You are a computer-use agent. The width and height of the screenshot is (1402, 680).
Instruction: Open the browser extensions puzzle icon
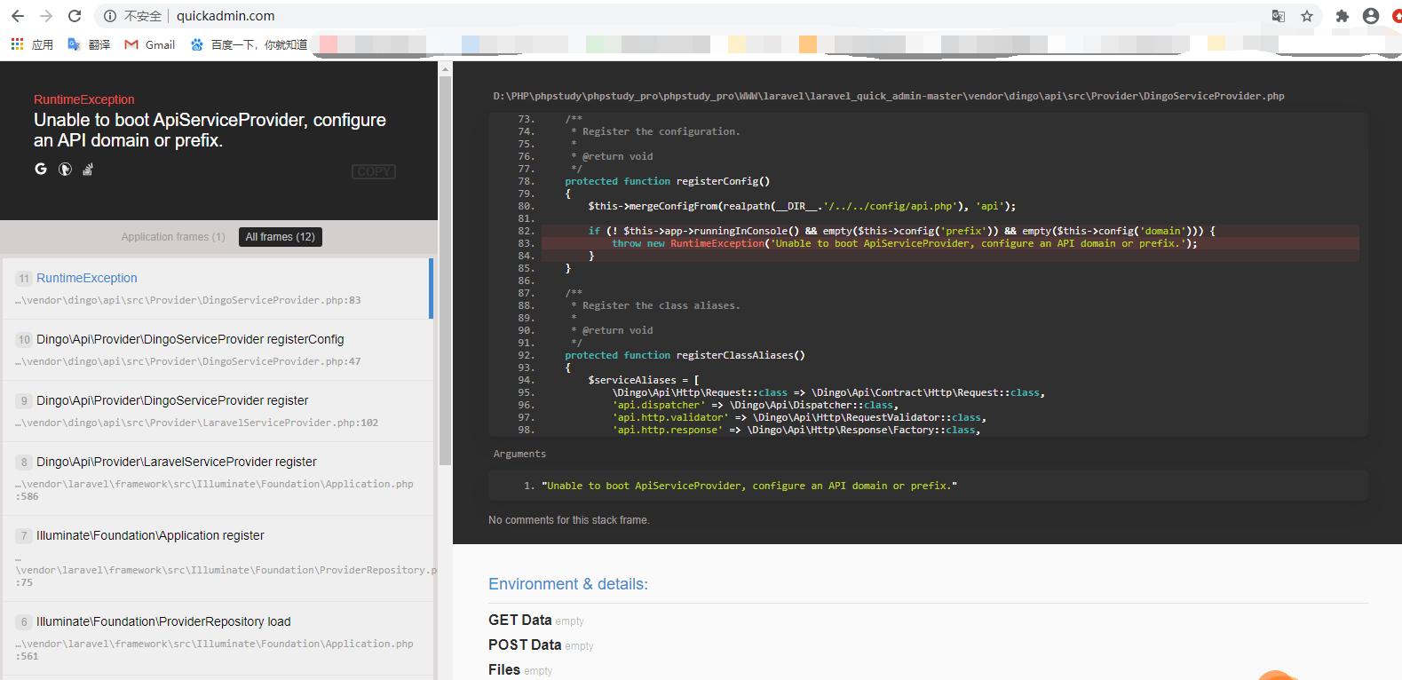pyautogui.click(x=1343, y=16)
